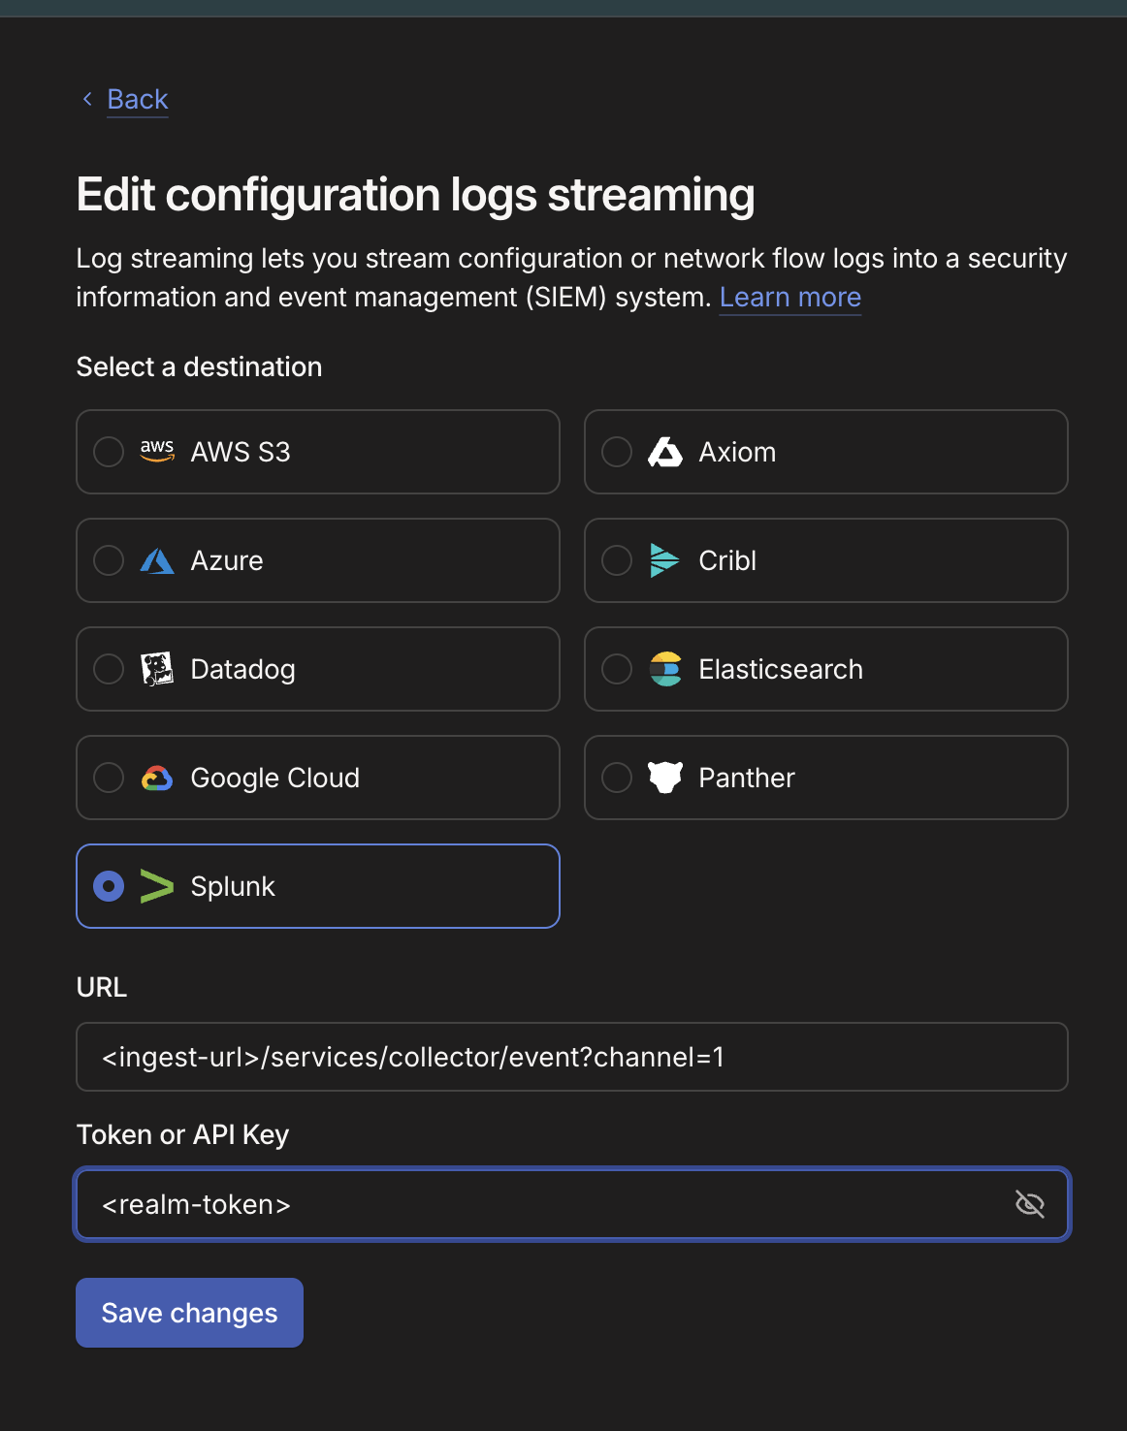Focus the Token or API Key field

[x=572, y=1204]
